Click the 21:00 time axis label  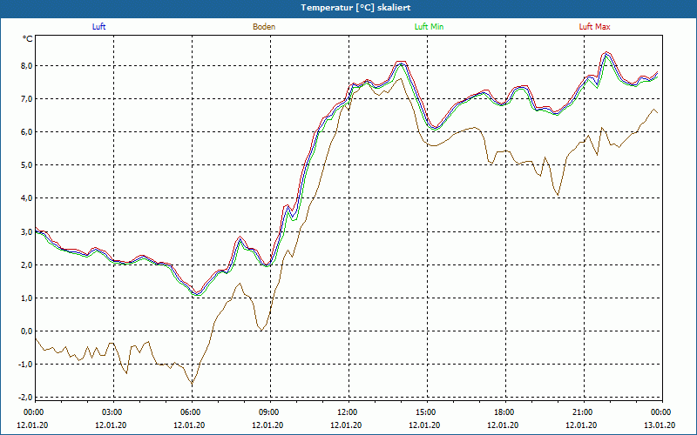pyautogui.click(x=584, y=412)
